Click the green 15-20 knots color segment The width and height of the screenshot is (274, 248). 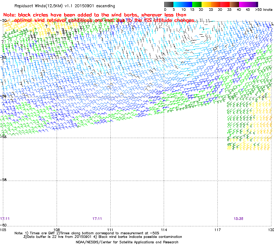[x=197, y=4]
